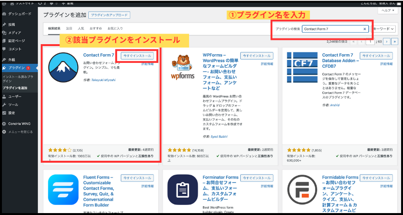The width and height of the screenshot is (403, 215).
Task: Open 詳細情報 for Forminator Forms
Action: point(267,186)
